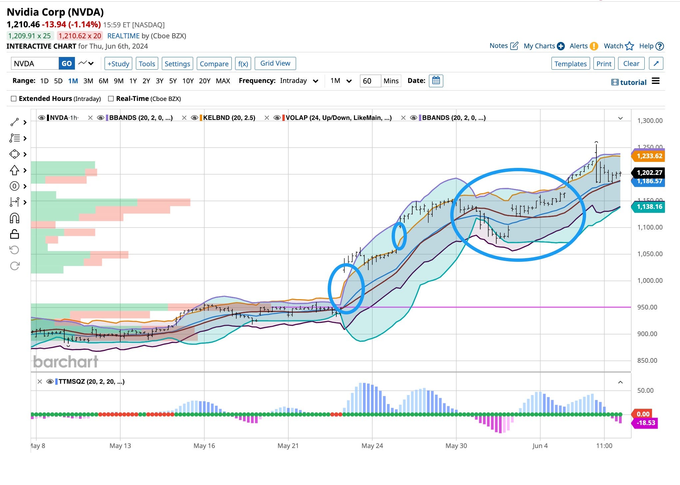Screen dimensions: 680x485
Task: Collapse the main chart legend chevron
Action: pos(620,118)
